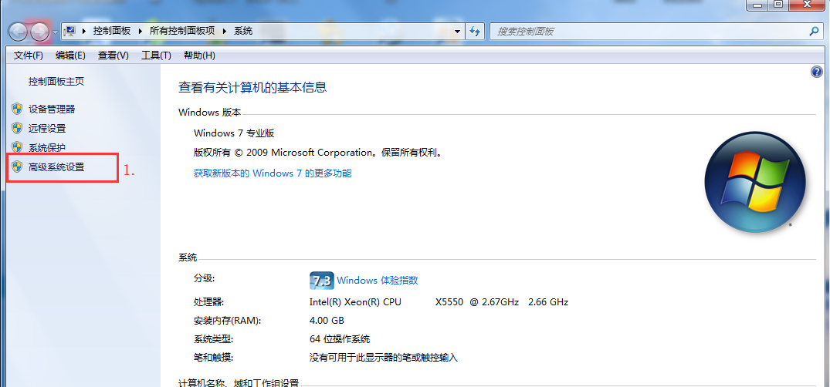Click shield icon beside 远程设置
This screenshot has width=830, height=387.
(x=17, y=128)
